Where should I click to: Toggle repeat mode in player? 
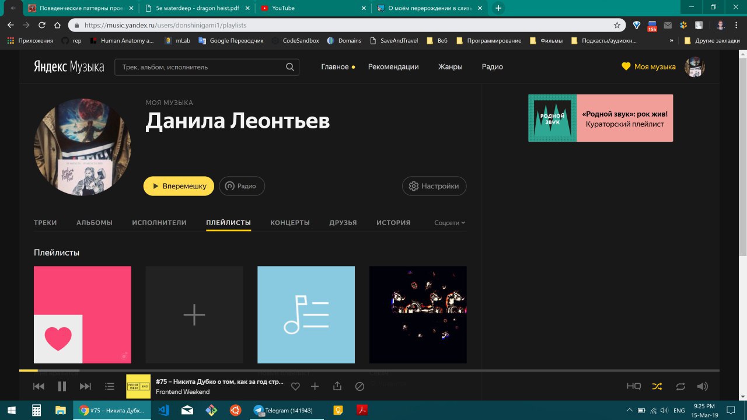680,386
